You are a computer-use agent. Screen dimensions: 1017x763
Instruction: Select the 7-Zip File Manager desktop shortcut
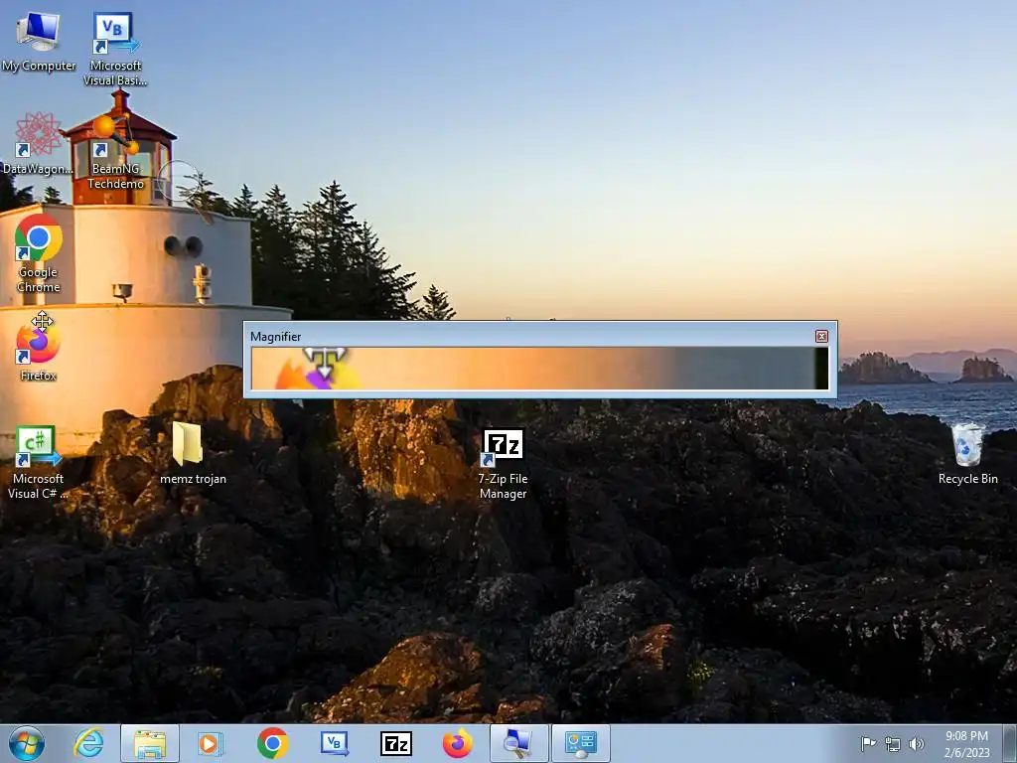coord(503,464)
